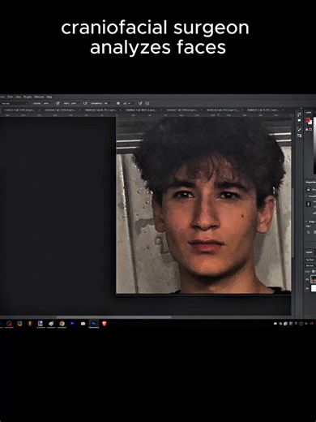Select the top layer face thumbnail
Viewport: 316px width, 422px height.
click(314, 279)
